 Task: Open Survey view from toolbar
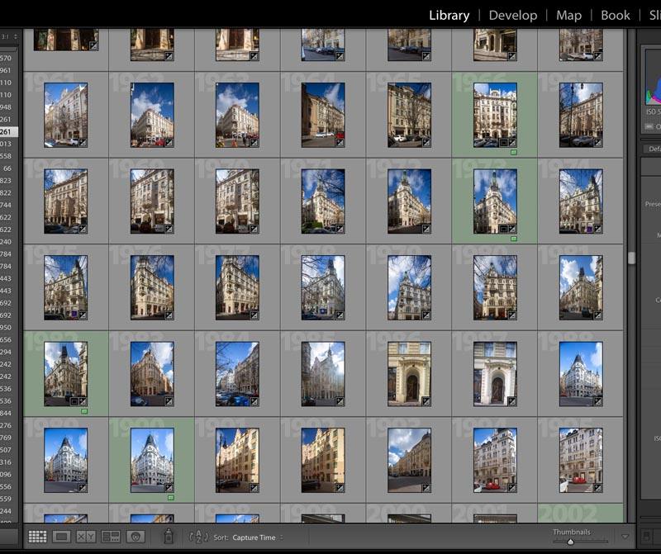(111, 537)
